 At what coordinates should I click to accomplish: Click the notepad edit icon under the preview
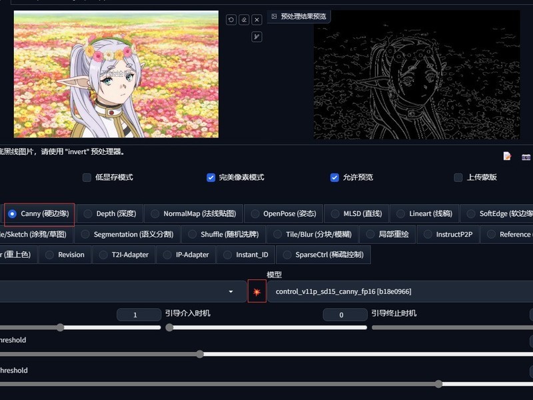pos(507,156)
